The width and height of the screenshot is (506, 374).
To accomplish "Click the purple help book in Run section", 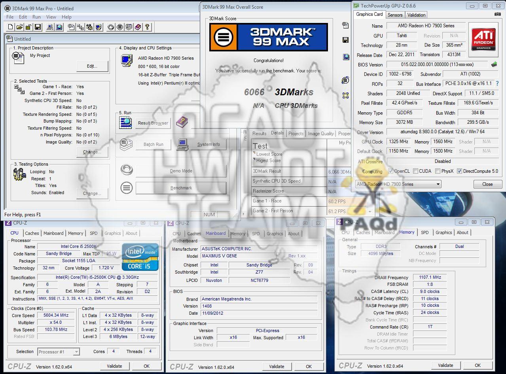I will click(181, 122).
